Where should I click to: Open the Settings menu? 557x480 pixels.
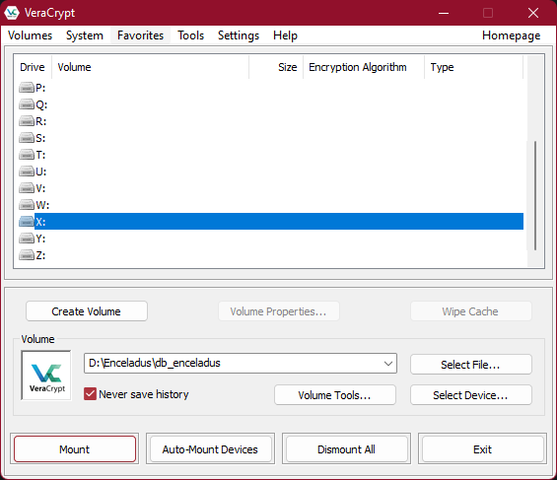coord(239,35)
